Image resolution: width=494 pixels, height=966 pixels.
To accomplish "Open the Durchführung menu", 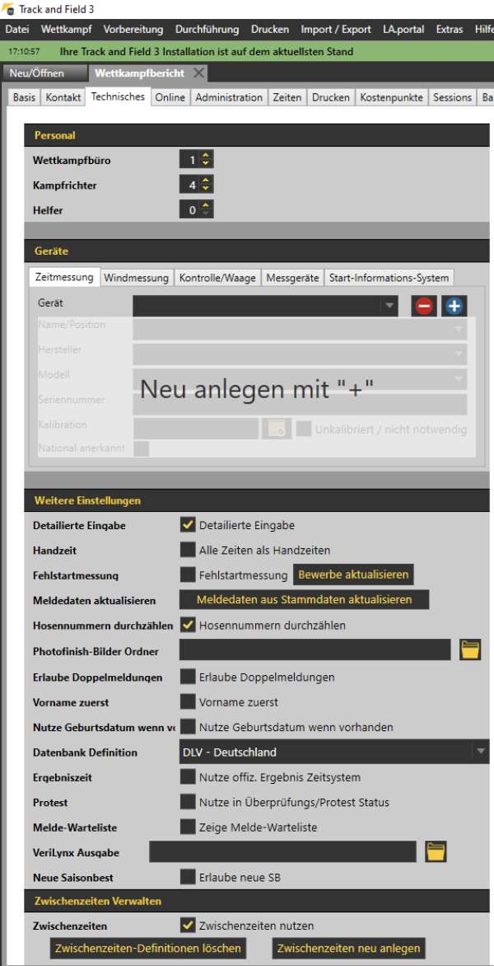I will 207,29.
